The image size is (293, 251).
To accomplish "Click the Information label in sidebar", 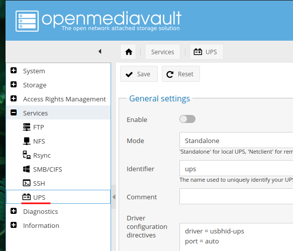I will (41, 225).
